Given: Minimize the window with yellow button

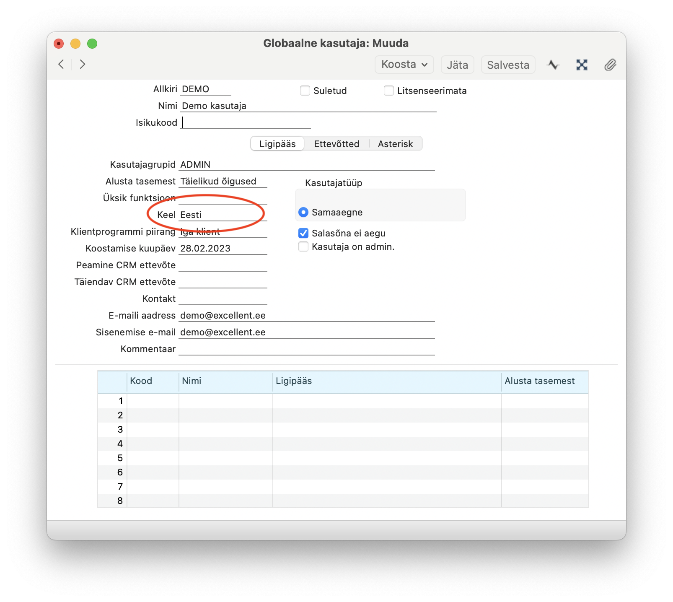Looking at the screenshot, I should pyautogui.click(x=75, y=44).
